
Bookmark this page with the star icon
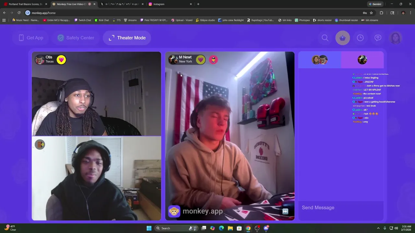(371, 13)
